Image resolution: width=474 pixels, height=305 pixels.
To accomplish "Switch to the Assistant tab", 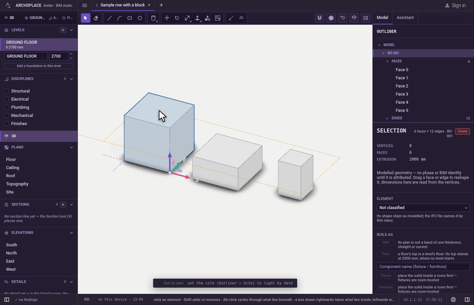I will pyautogui.click(x=405, y=18).
